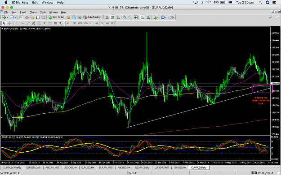Zoom out on the chart
Screen dimensions: 281x175
click(130, 17)
